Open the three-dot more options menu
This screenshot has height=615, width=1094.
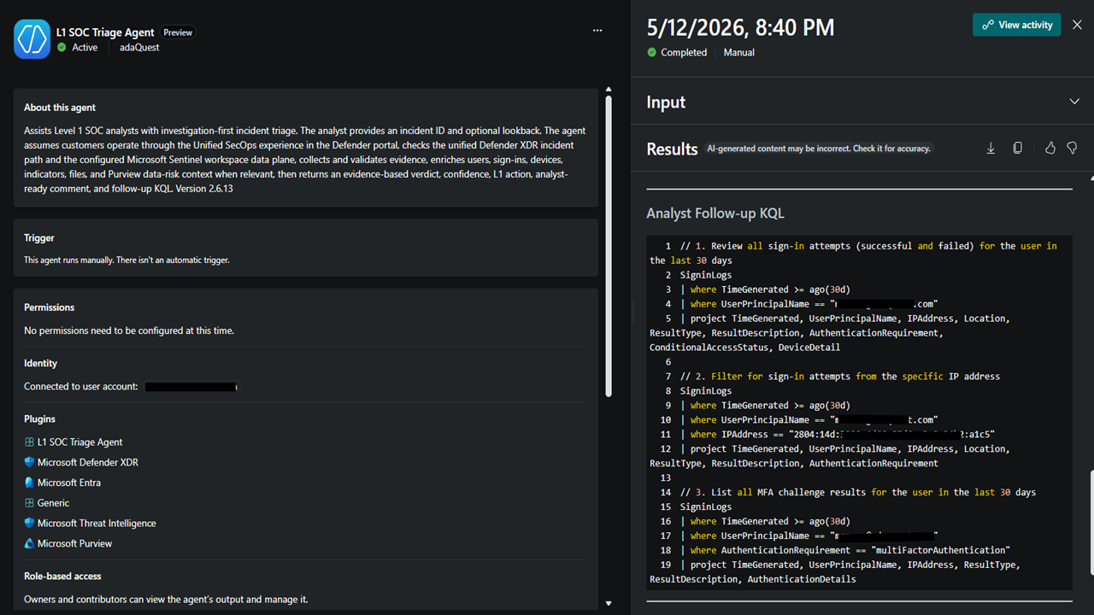pyautogui.click(x=597, y=31)
